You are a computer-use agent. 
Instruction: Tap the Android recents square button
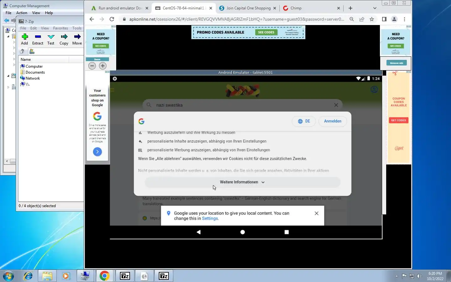(287, 232)
